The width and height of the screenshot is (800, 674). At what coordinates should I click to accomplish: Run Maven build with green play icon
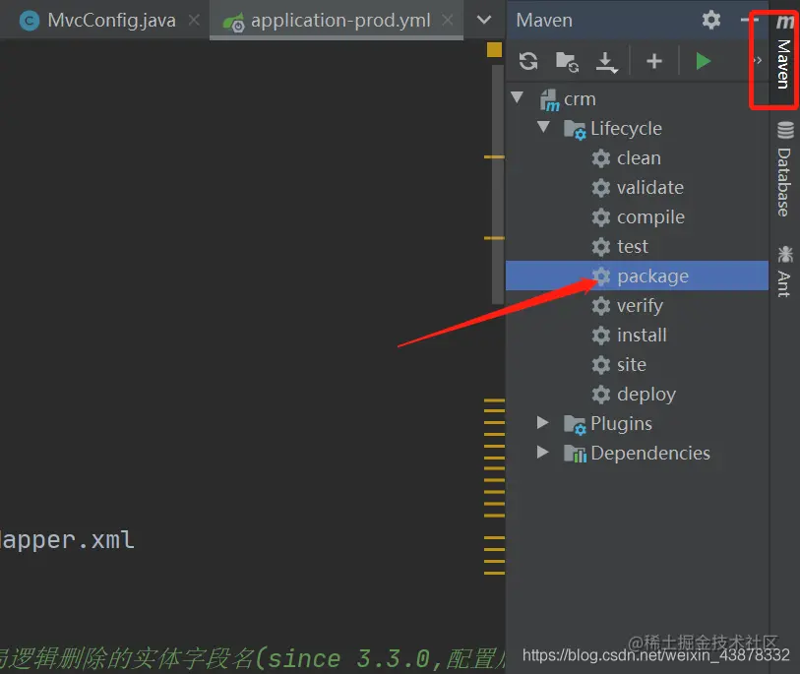coord(703,61)
